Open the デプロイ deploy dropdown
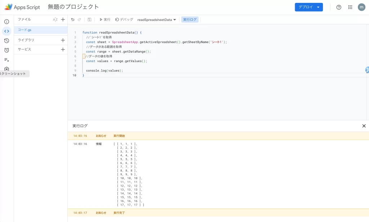 click(x=309, y=7)
